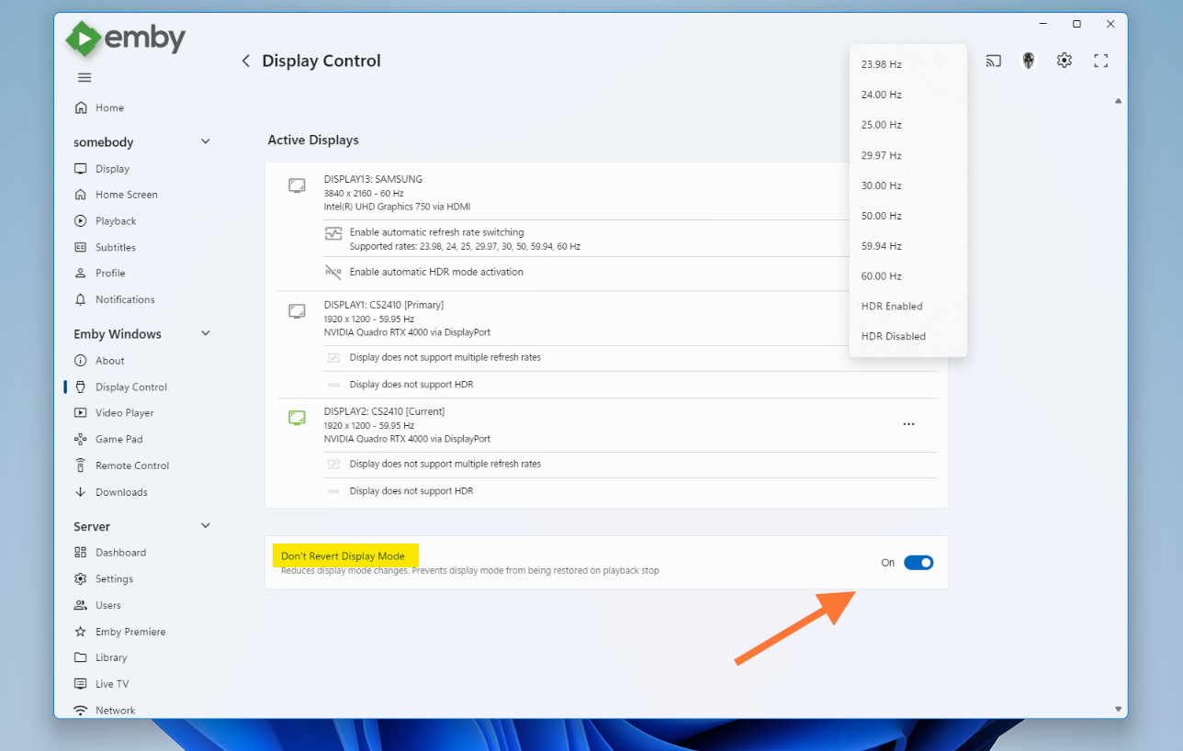
Task: Collapse the Emby Windows section
Action: tap(205, 333)
